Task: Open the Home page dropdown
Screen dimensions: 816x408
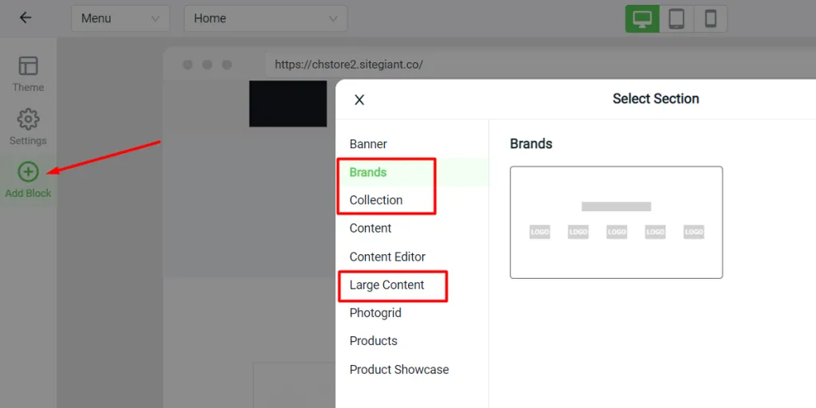Action: click(x=265, y=18)
